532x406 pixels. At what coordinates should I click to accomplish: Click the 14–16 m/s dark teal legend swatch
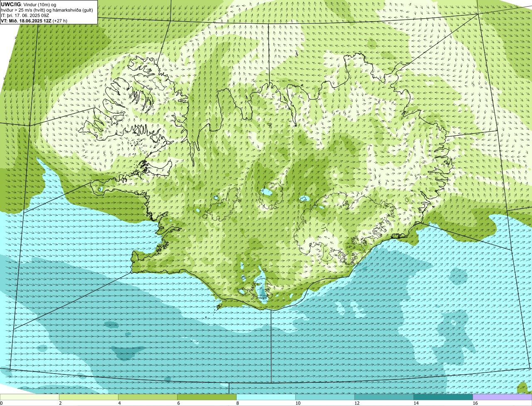(x=443, y=397)
